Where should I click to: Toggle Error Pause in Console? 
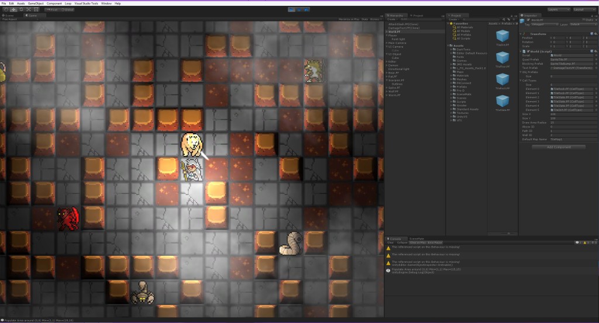435,242
